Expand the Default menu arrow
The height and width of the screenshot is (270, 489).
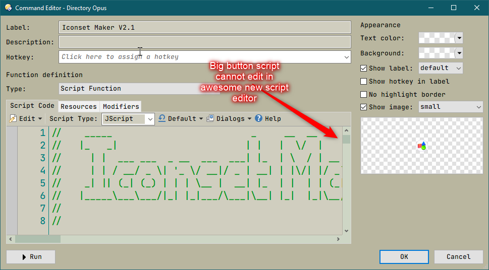click(201, 119)
